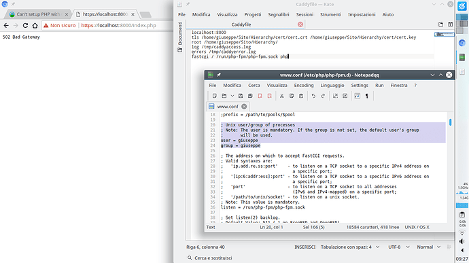Open Notepadqq Run menu
Image resolution: width=469 pixels, height=263 pixels.
379,85
